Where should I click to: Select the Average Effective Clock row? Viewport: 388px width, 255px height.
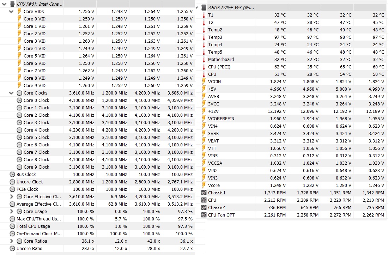pos(102,204)
